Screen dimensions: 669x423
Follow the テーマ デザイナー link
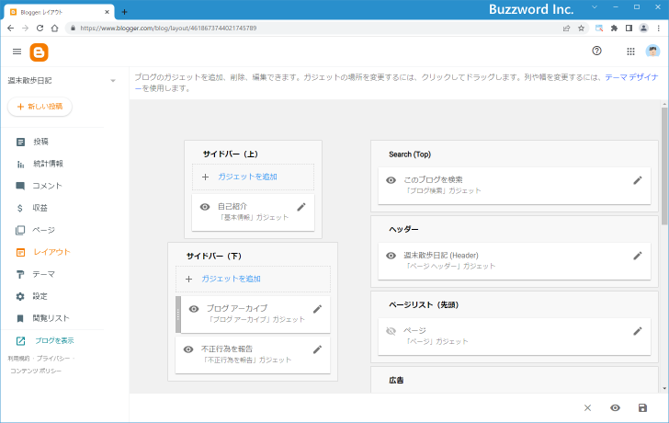click(631, 77)
